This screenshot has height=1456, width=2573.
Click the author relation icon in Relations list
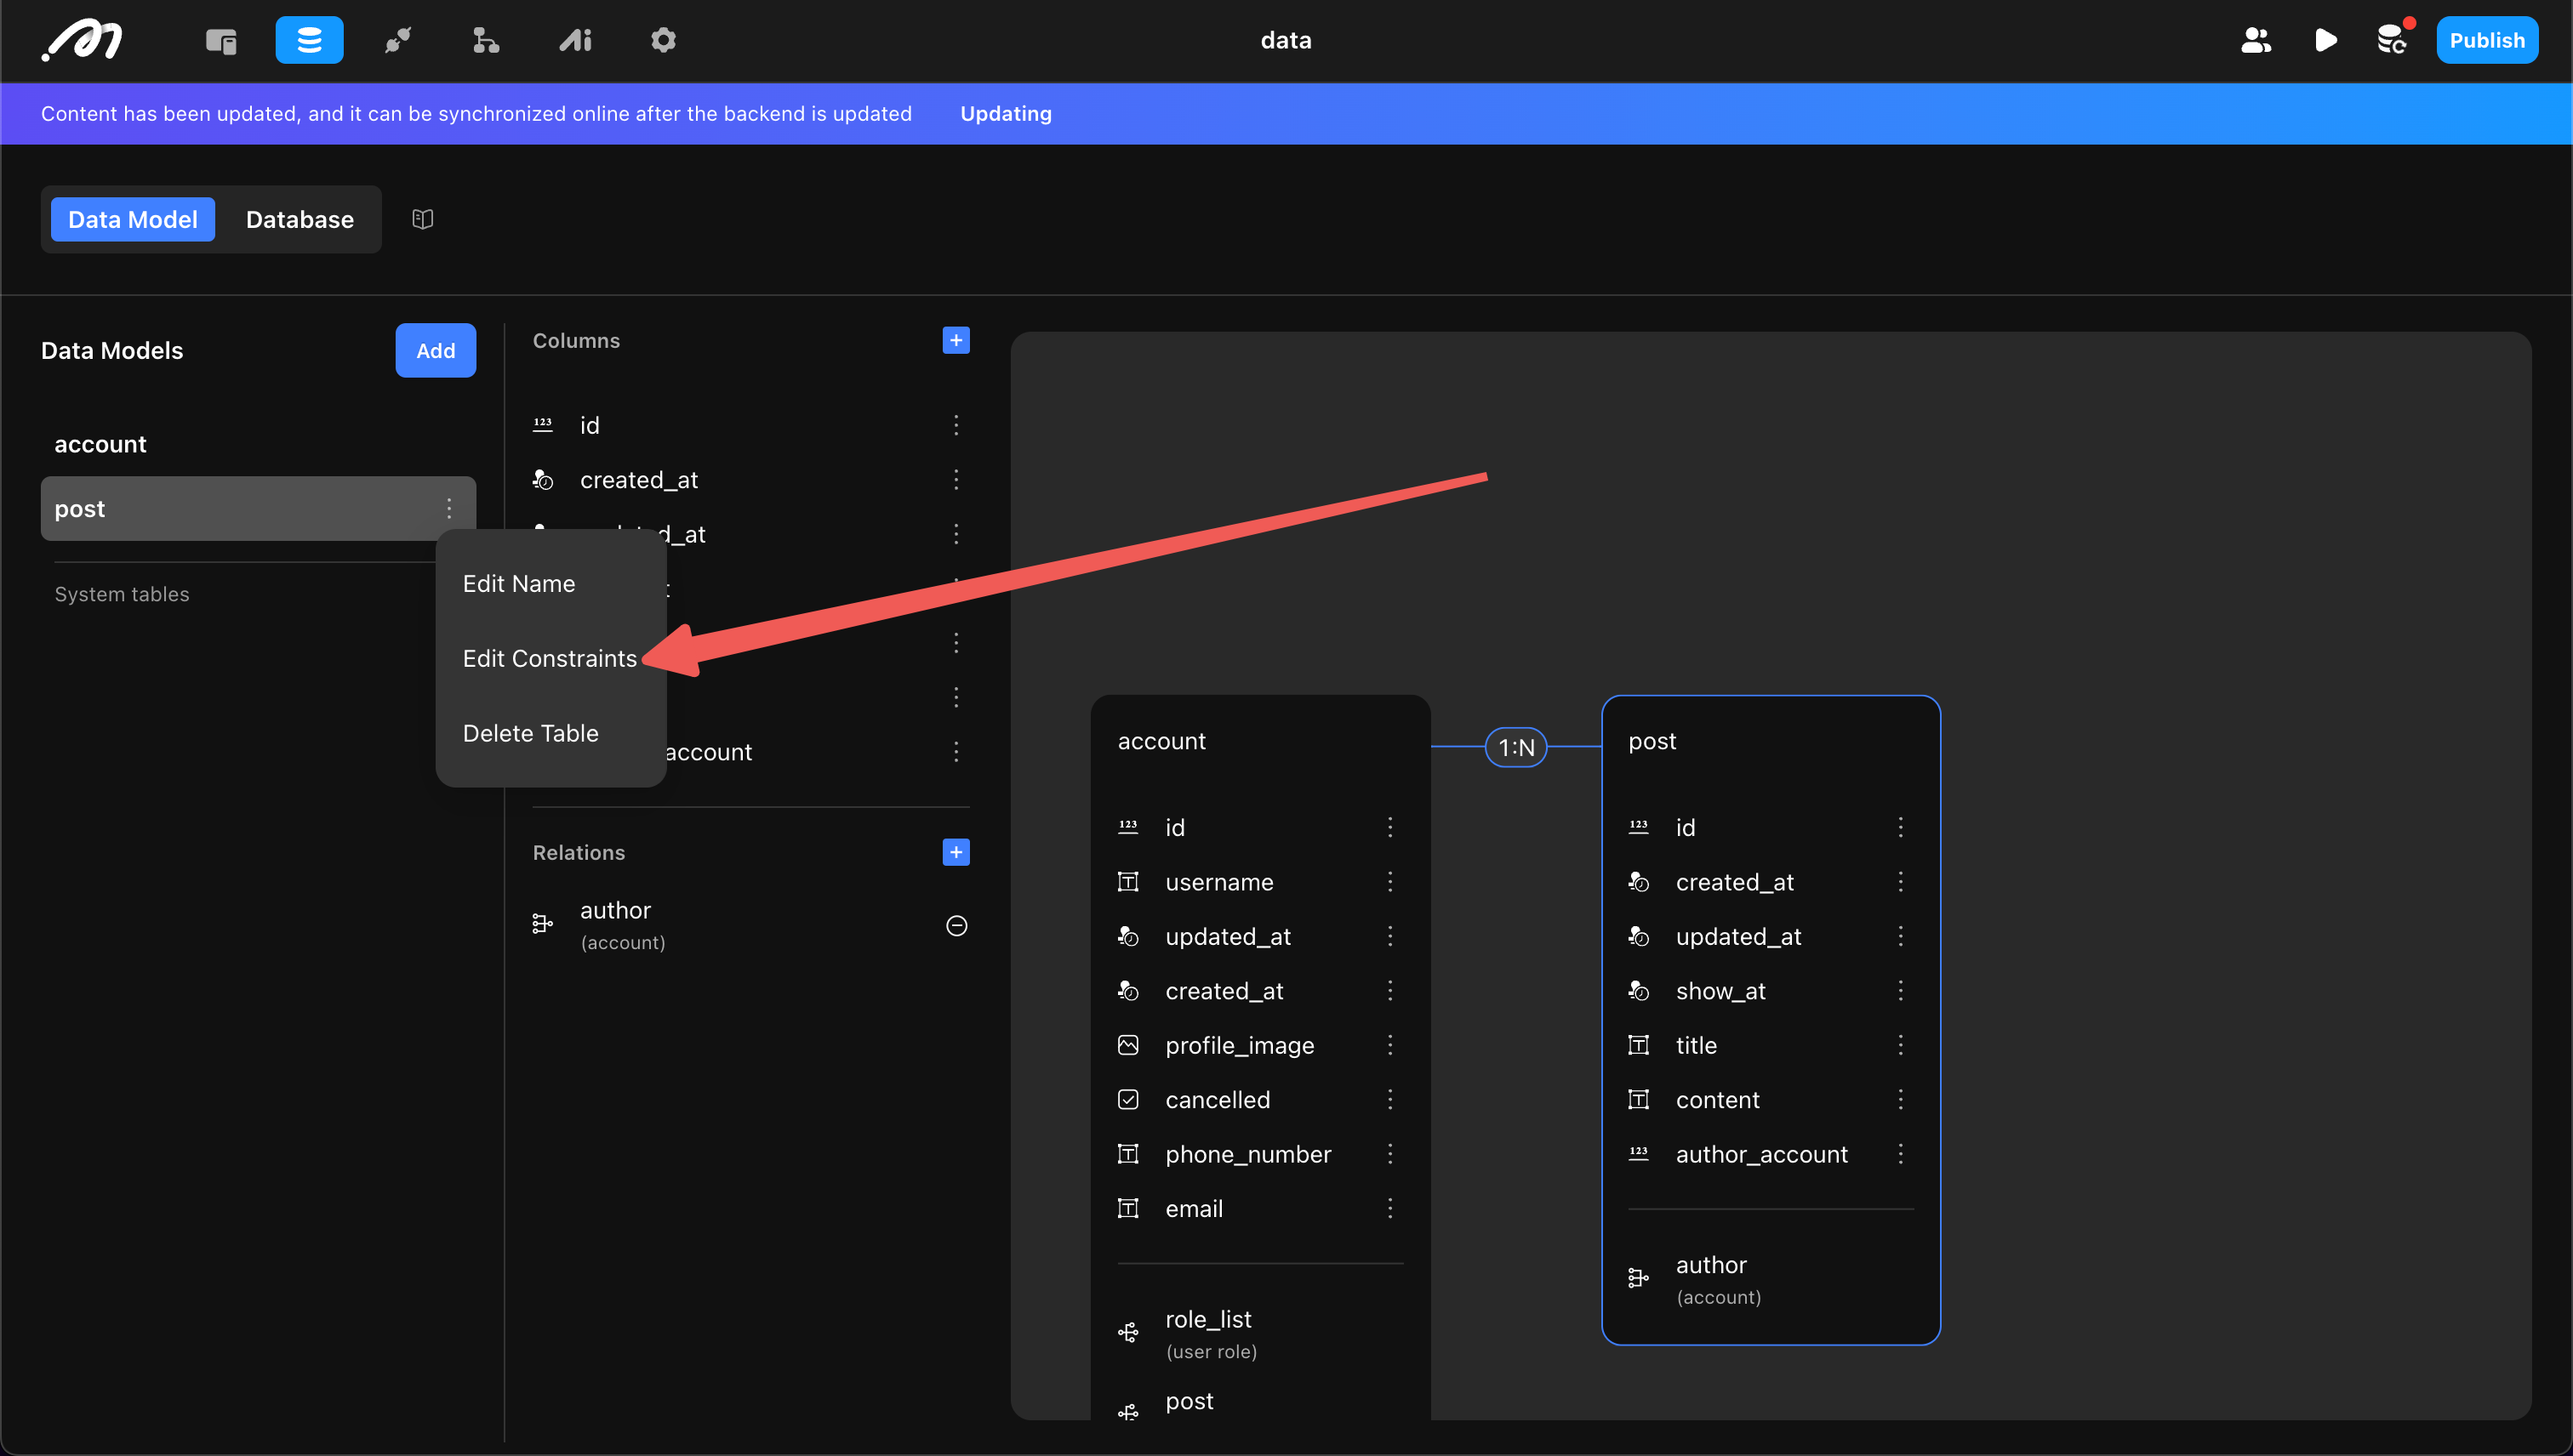click(542, 924)
